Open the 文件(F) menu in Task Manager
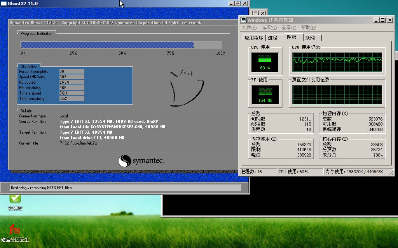This screenshot has width=398, height=248. (x=249, y=28)
